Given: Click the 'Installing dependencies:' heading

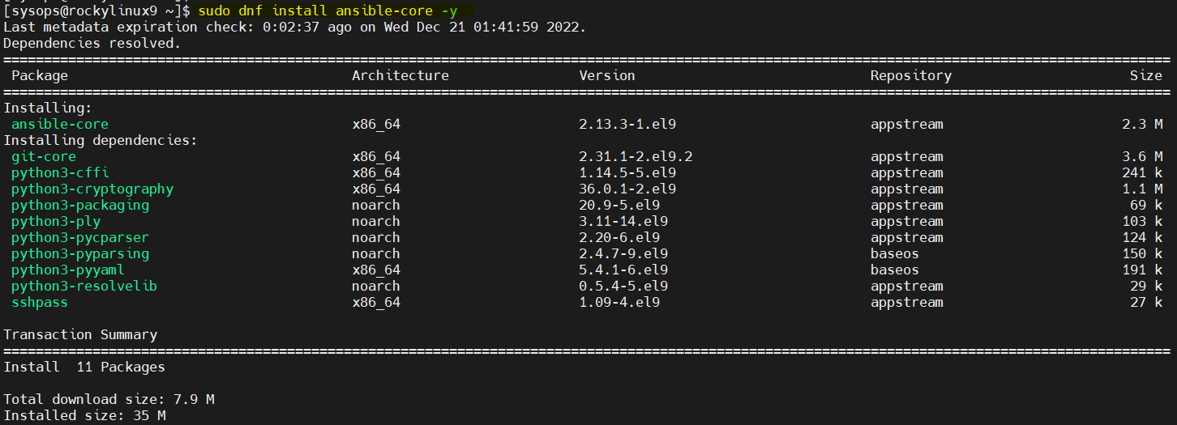Looking at the screenshot, I should point(101,140).
